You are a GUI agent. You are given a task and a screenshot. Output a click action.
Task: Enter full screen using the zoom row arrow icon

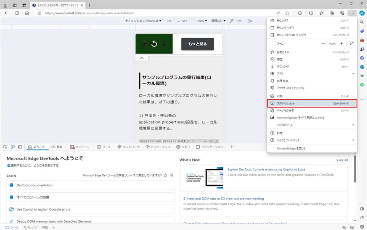[352, 43]
